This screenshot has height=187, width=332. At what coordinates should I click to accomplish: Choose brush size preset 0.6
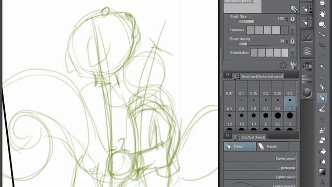point(254,104)
